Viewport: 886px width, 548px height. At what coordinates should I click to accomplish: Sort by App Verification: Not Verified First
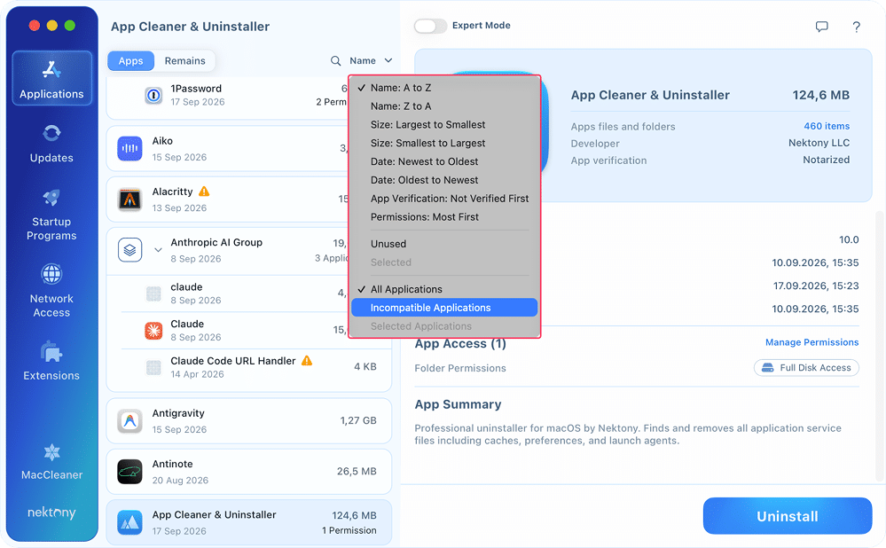click(444, 199)
